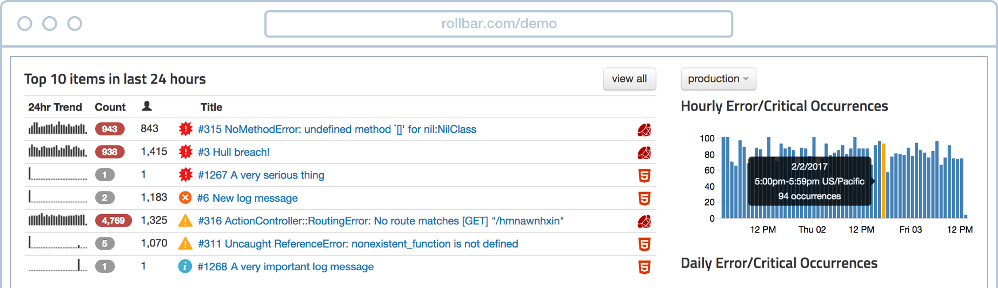Screen dimensions: 998x288
Task: Click the critical level icon beside Hull breach
Action: coord(185,152)
